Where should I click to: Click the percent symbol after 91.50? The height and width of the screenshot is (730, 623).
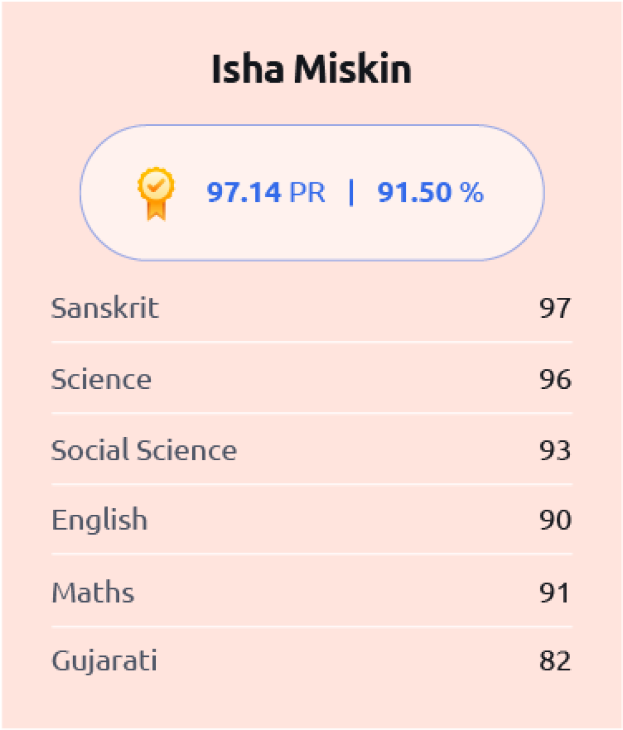pyautogui.click(x=472, y=193)
